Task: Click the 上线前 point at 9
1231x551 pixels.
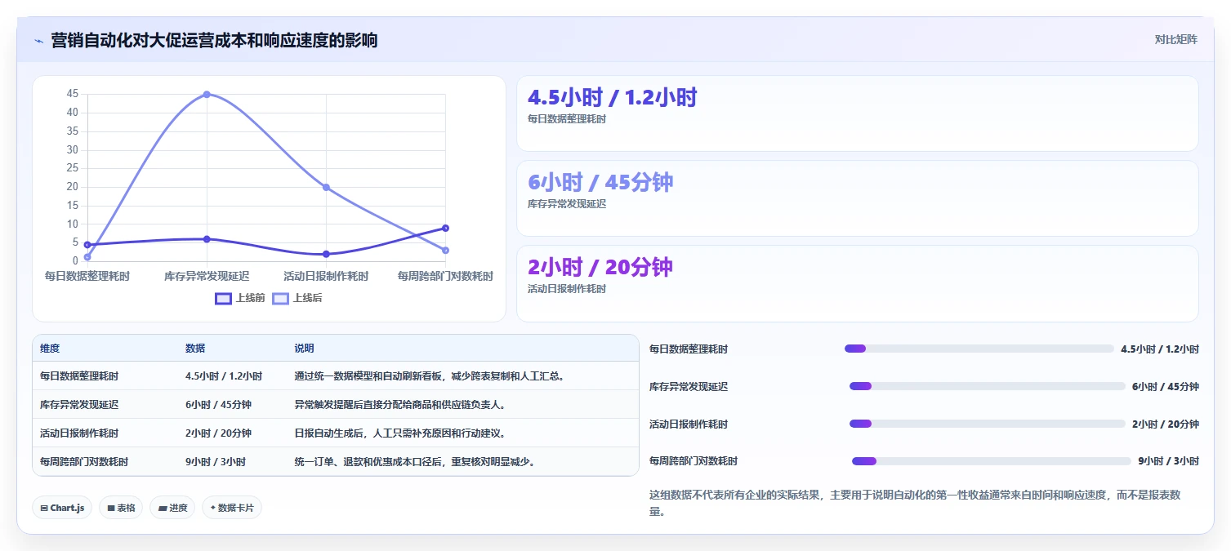Action: pyautogui.click(x=445, y=228)
